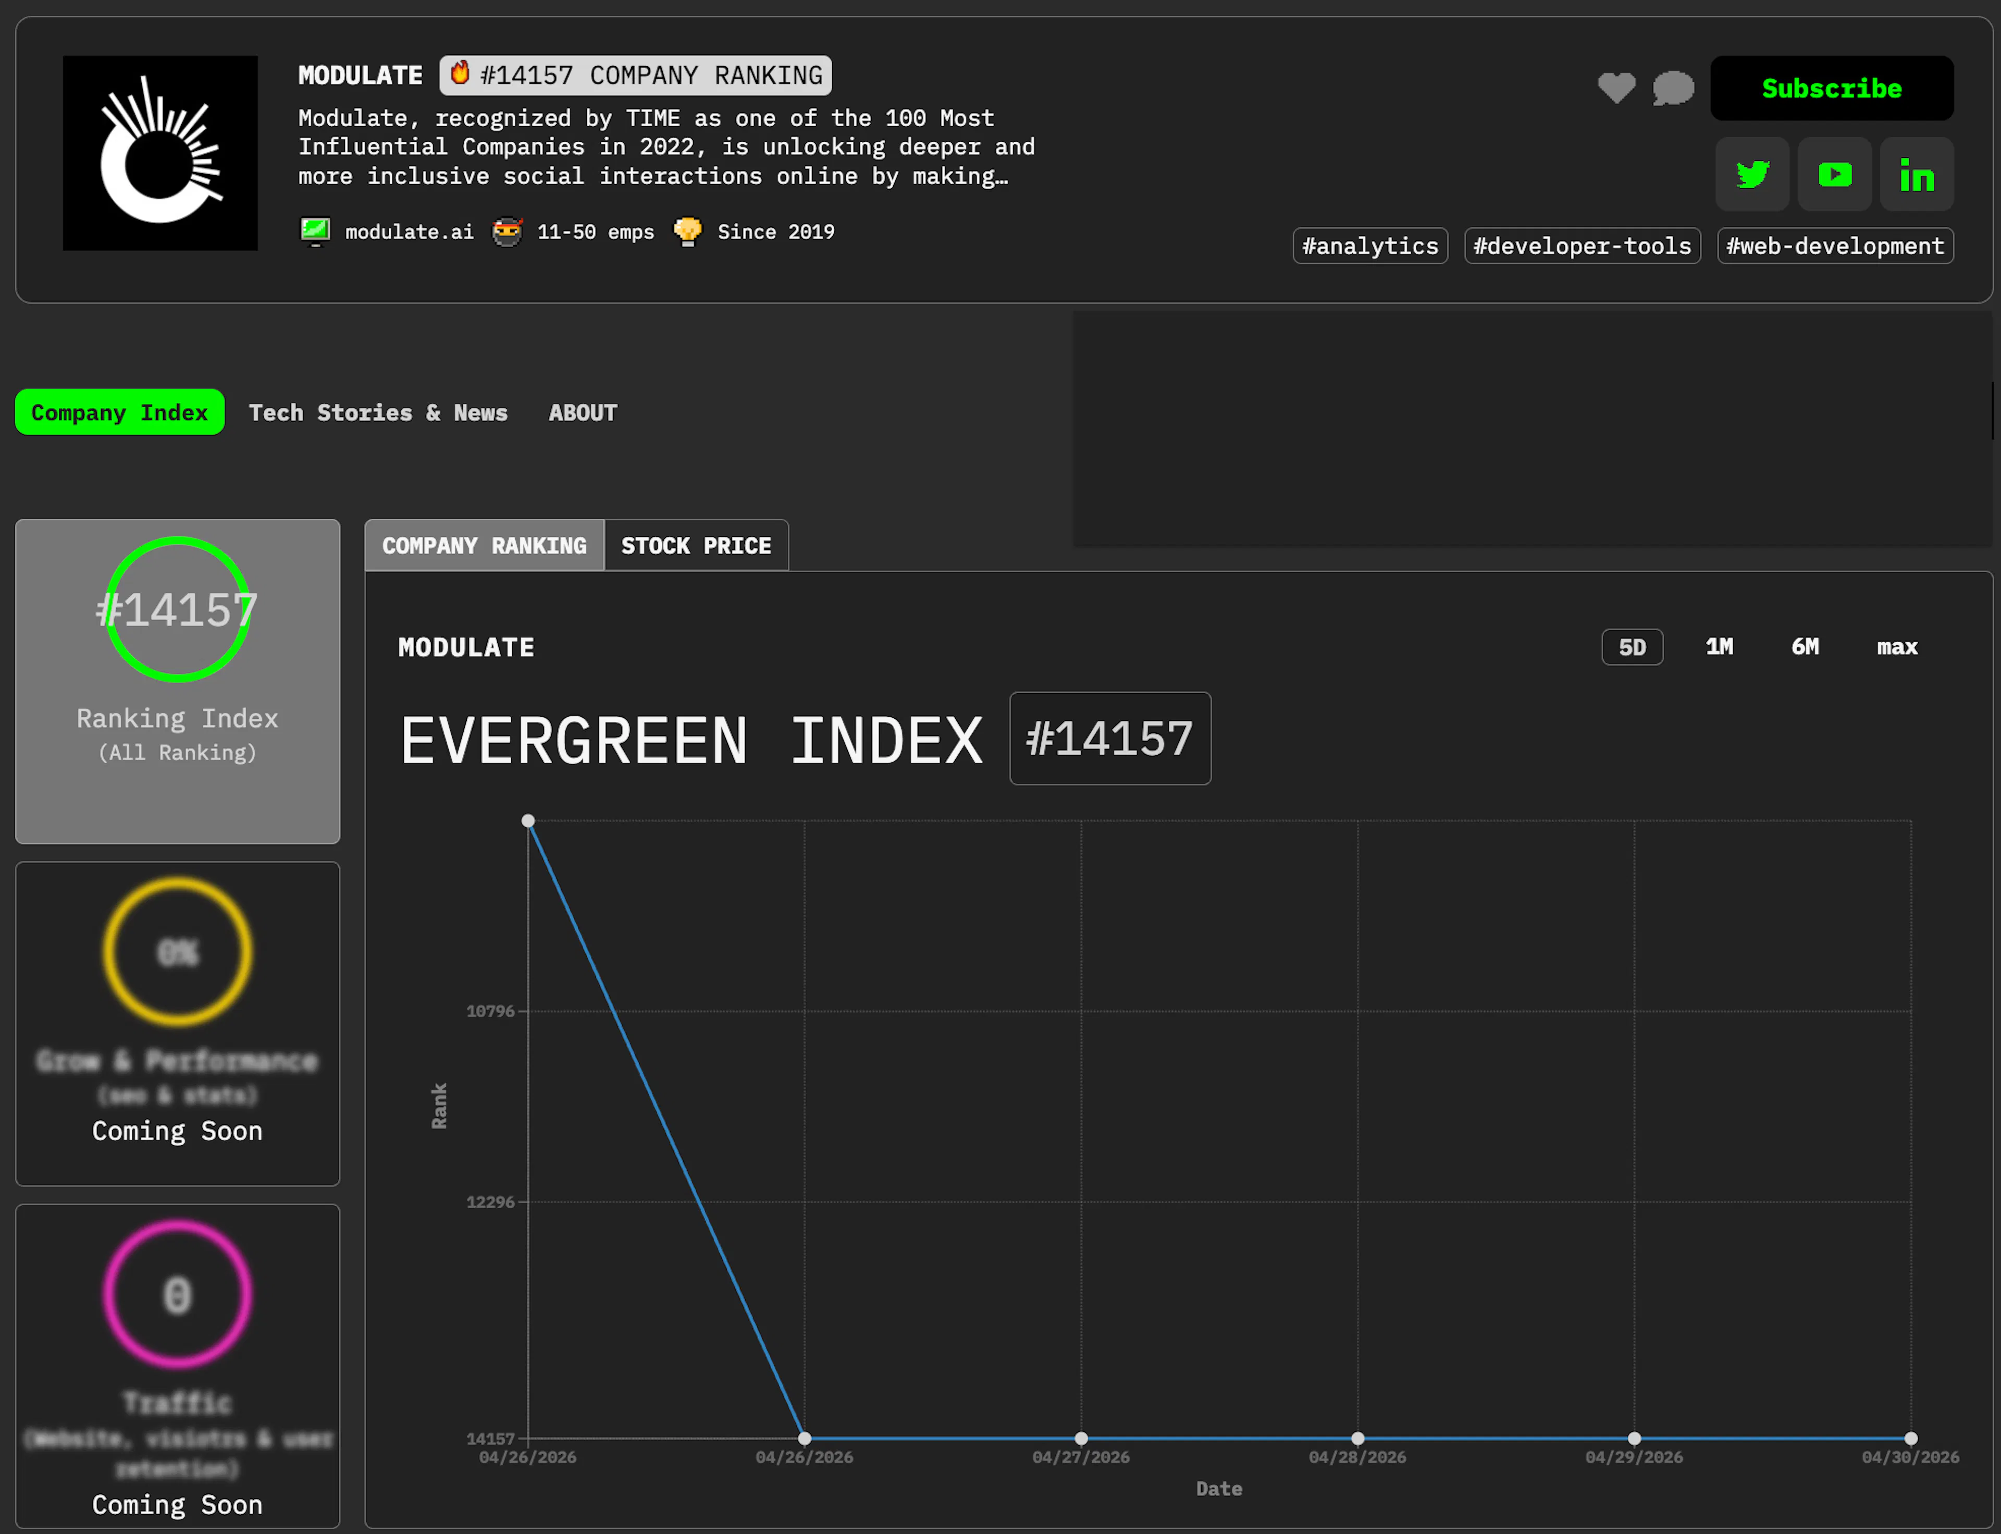Image resolution: width=2001 pixels, height=1534 pixels.
Task: Select the 6M time range
Action: coord(1805,646)
